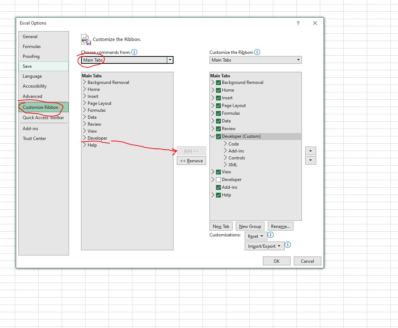Move selected tab down with arrow button
This screenshot has height=328, width=398.
[310, 160]
